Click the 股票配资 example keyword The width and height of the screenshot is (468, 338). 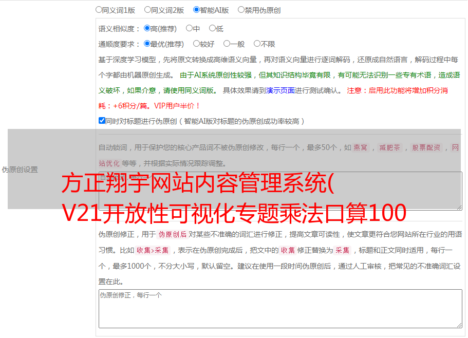[x=426, y=147]
